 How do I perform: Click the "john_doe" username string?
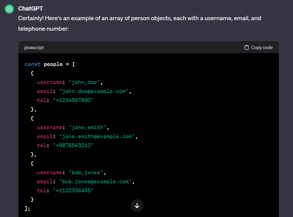coord(84,82)
